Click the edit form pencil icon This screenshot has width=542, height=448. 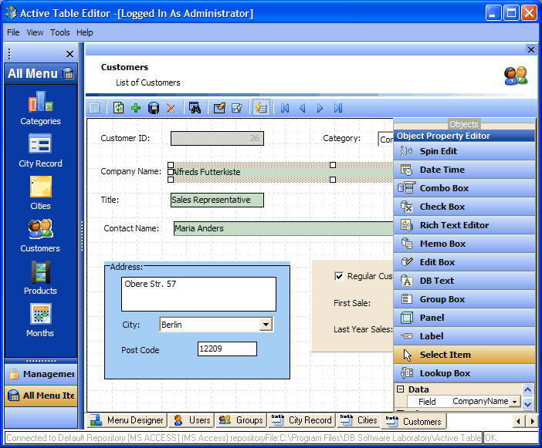tap(237, 109)
